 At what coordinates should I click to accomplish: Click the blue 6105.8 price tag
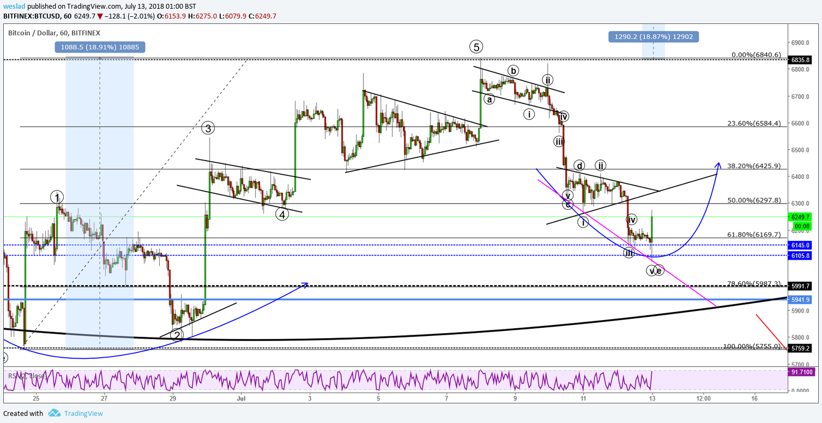tap(801, 255)
